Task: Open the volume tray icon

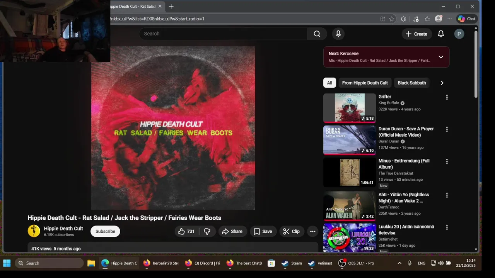Action: click(441, 263)
